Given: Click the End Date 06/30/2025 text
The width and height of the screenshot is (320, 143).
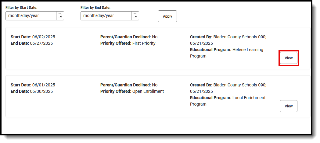Looking at the screenshot, I should pos(32,91).
